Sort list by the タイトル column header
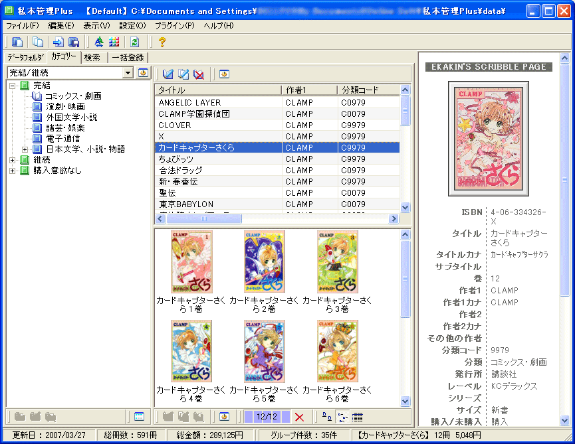 (217, 90)
